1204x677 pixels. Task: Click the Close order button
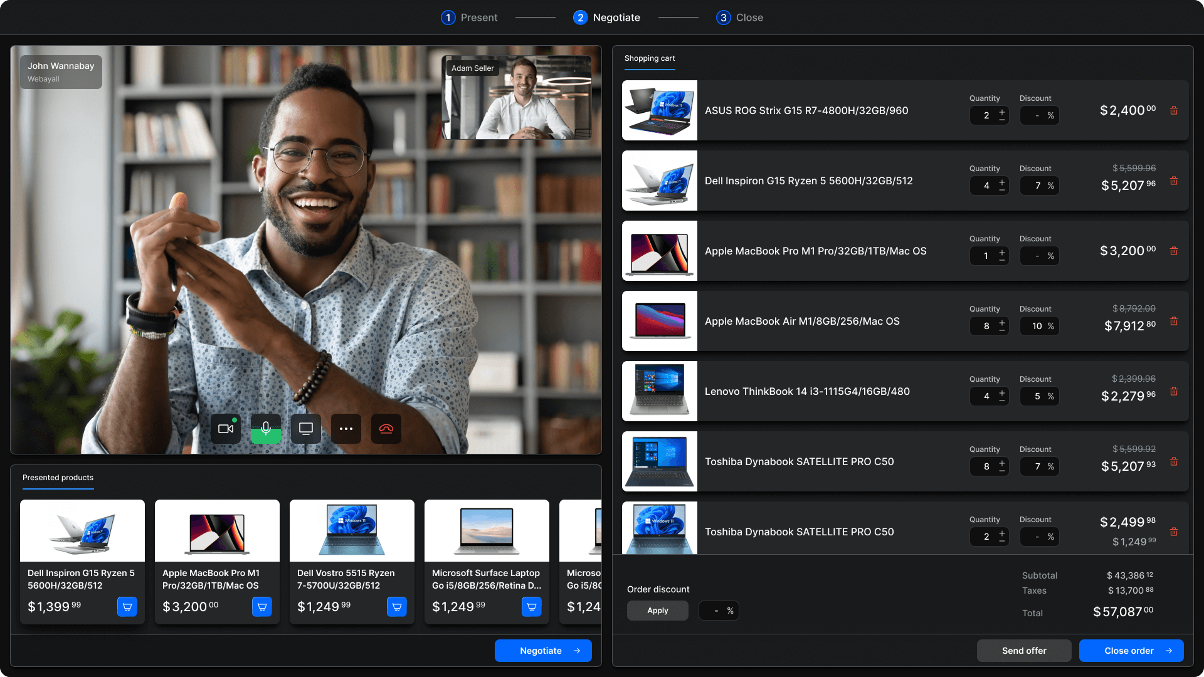1131,651
